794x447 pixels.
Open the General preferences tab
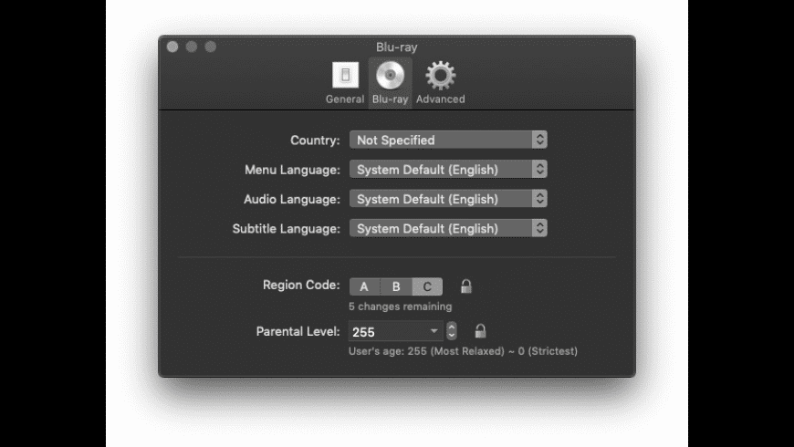[344, 83]
